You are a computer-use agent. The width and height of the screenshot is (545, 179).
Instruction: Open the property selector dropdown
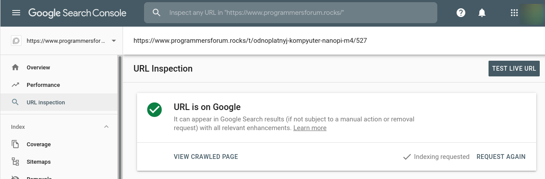[64, 41]
